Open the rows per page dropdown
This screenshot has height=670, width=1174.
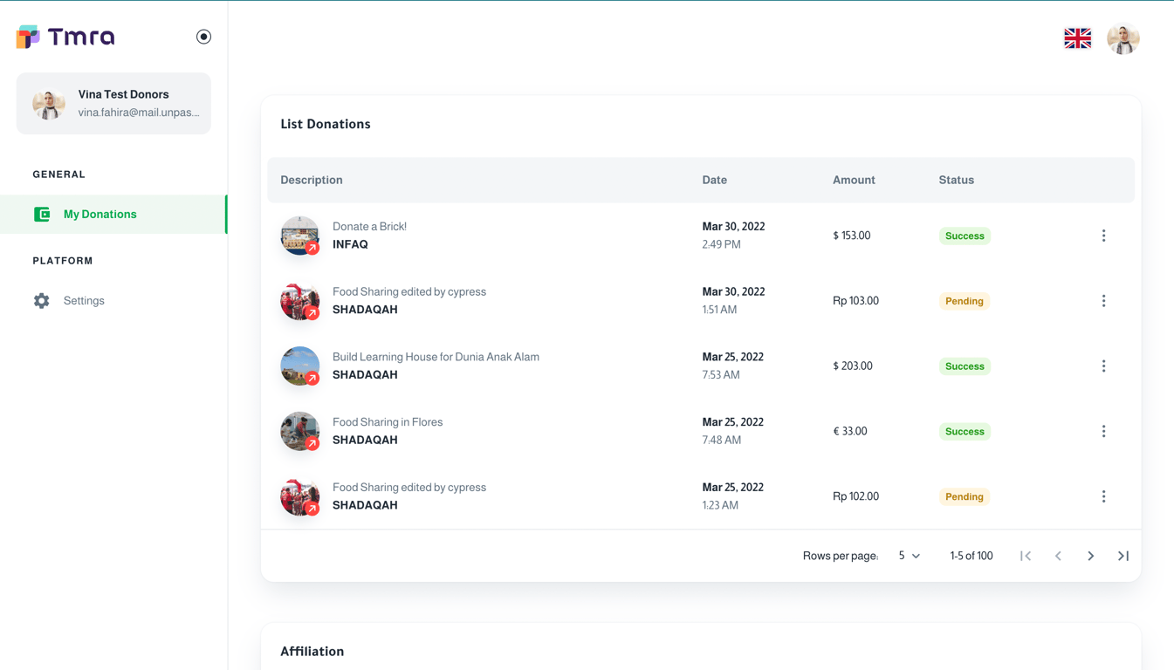tap(909, 556)
